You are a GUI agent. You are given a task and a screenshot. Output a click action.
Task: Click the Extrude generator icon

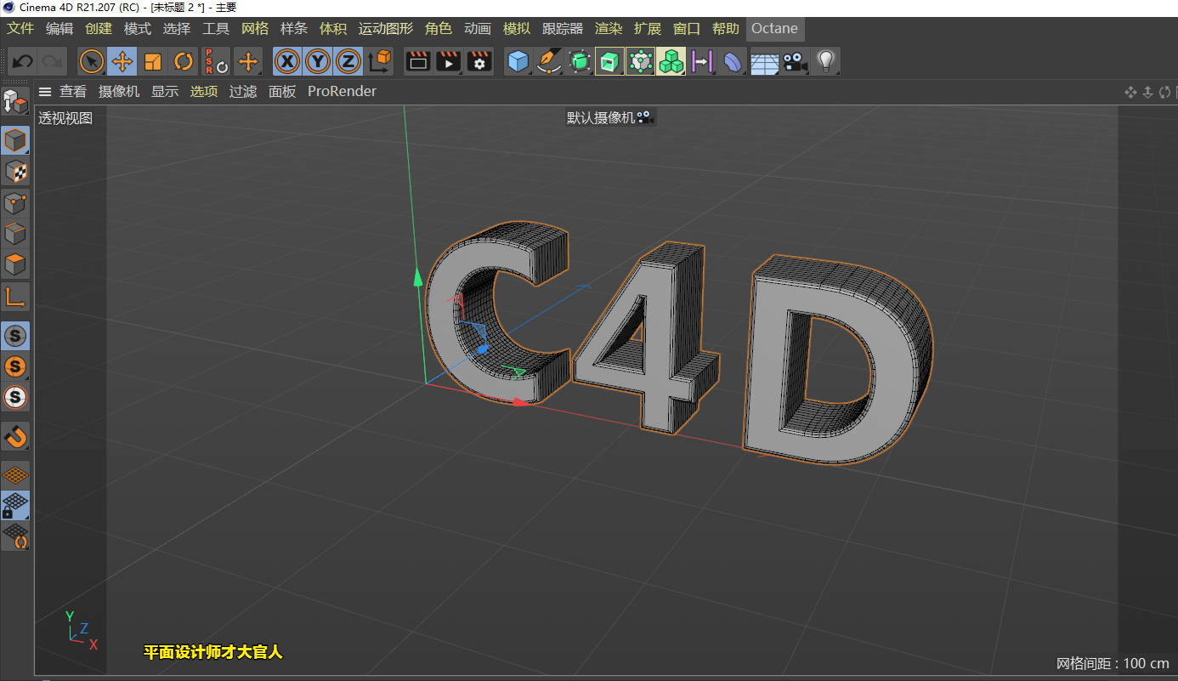609,61
